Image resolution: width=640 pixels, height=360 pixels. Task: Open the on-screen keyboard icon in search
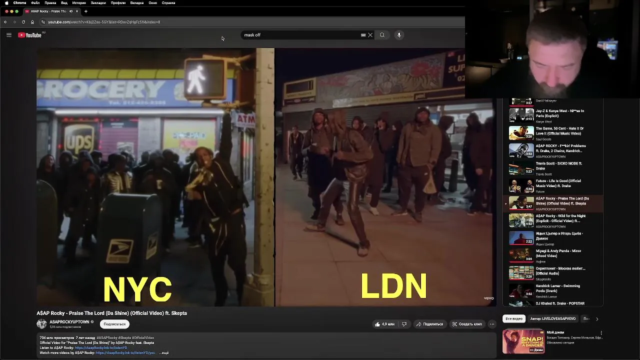pyautogui.click(x=363, y=35)
